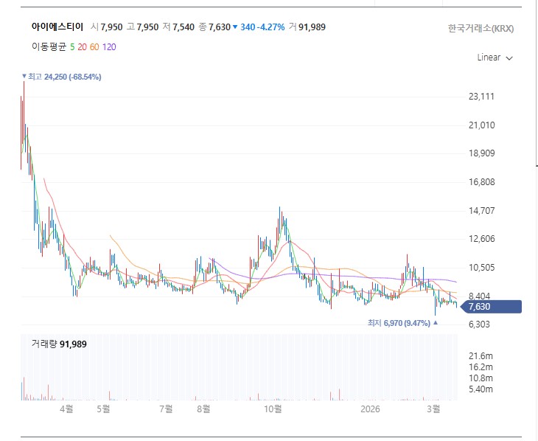Open the Linear scale dropdown
The image size is (538, 441).
coord(495,58)
